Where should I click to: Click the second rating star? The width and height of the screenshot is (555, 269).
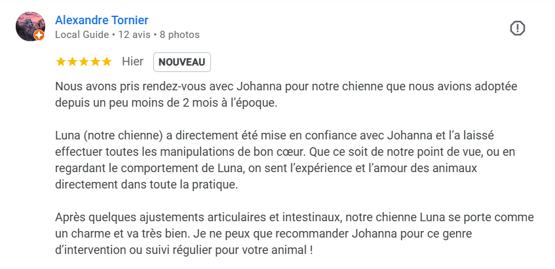click(x=72, y=62)
